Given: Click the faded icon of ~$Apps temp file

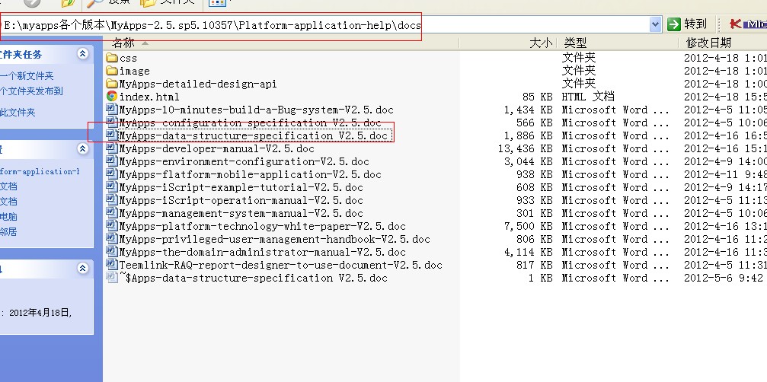Looking at the screenshot, I should tap(112, 278).
